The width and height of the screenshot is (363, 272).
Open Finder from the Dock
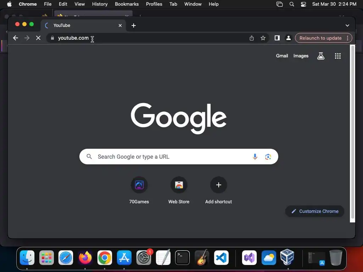click(x=27, y=257)
